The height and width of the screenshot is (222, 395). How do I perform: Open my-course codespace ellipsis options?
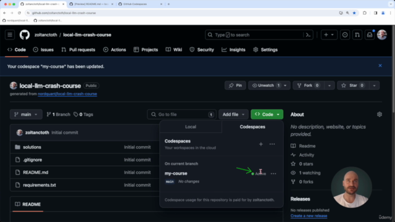point(273,174)
